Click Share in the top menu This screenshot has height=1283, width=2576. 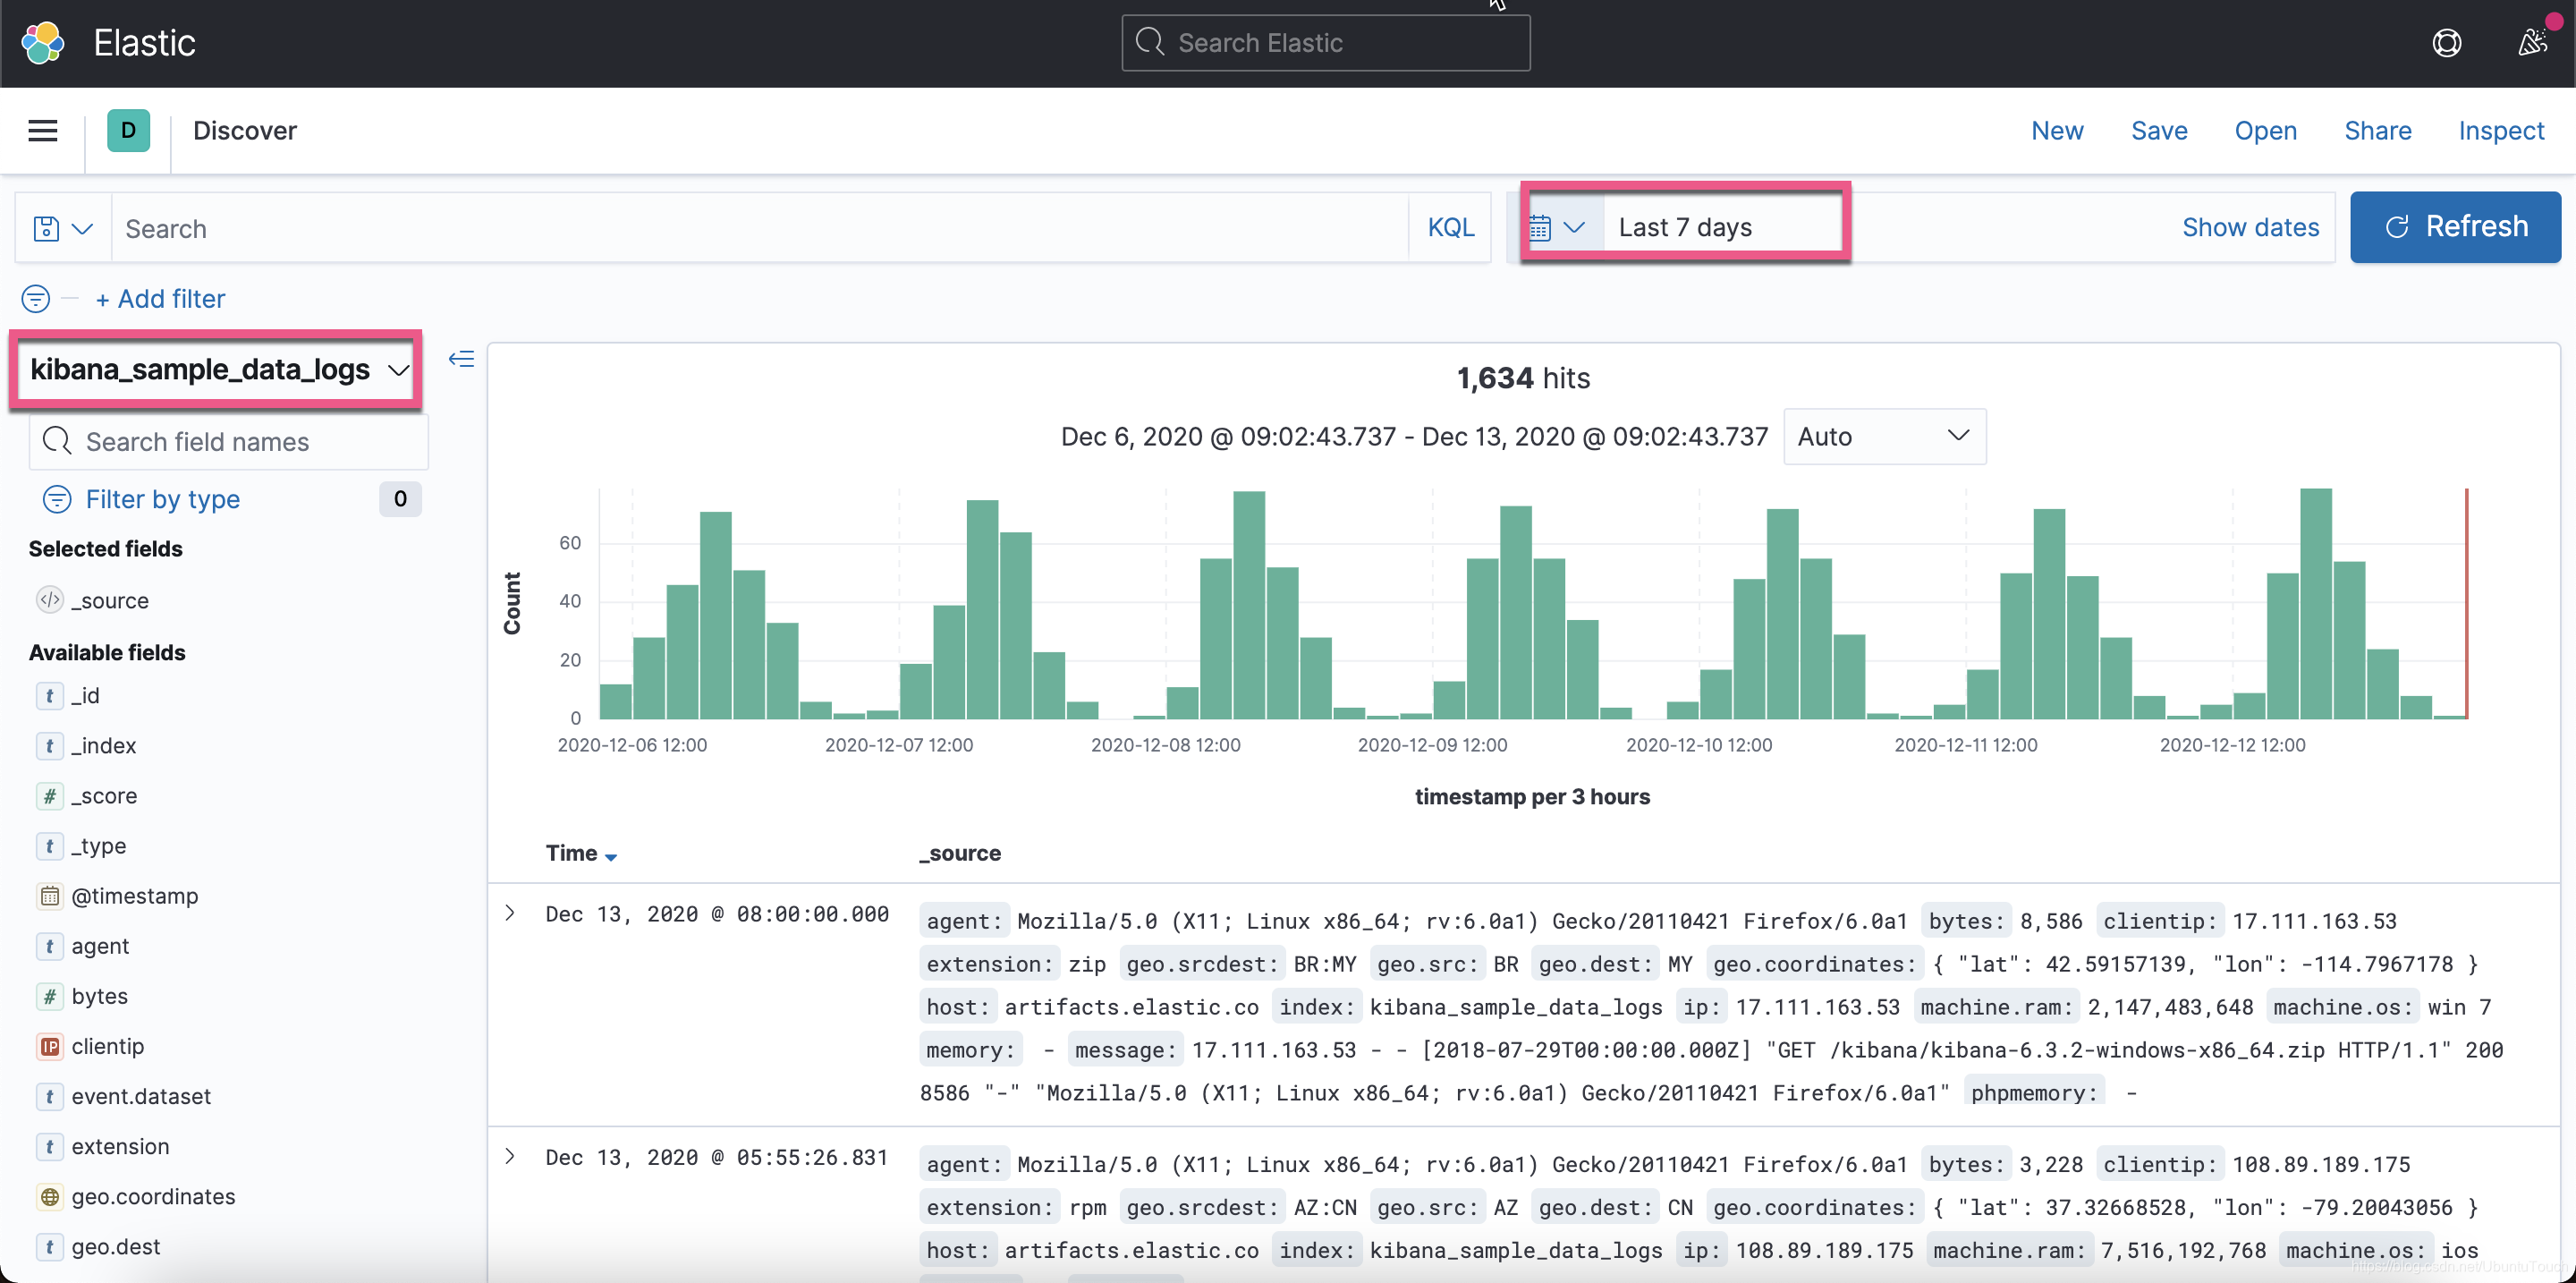coord(2377,131)
